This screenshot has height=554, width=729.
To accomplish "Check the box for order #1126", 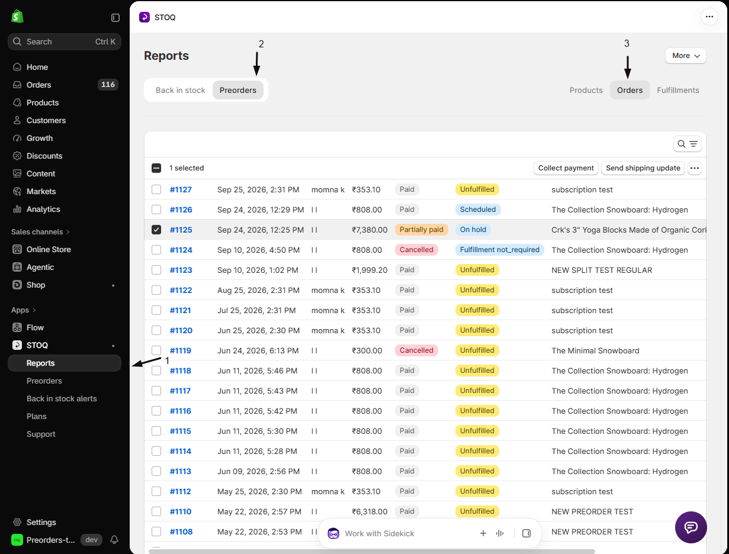I will pos(156,210).
